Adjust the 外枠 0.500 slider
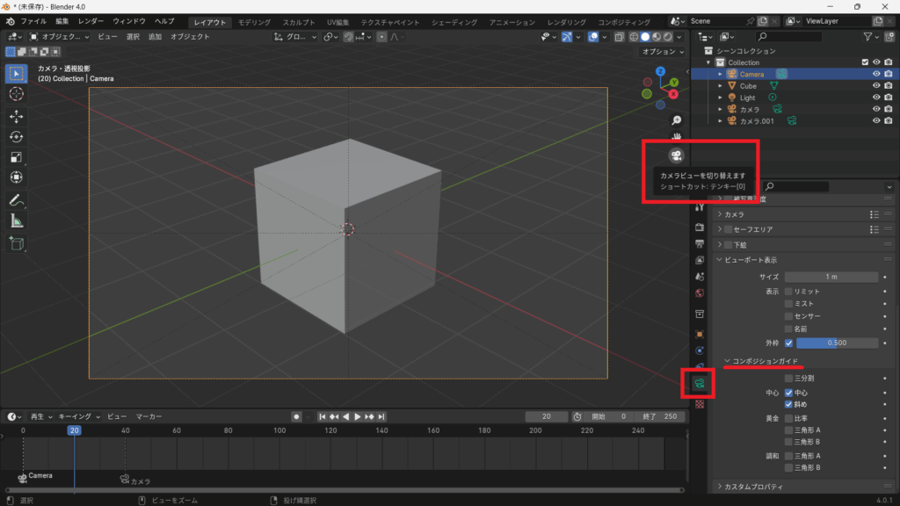900x506 pixels. (837, 343)
